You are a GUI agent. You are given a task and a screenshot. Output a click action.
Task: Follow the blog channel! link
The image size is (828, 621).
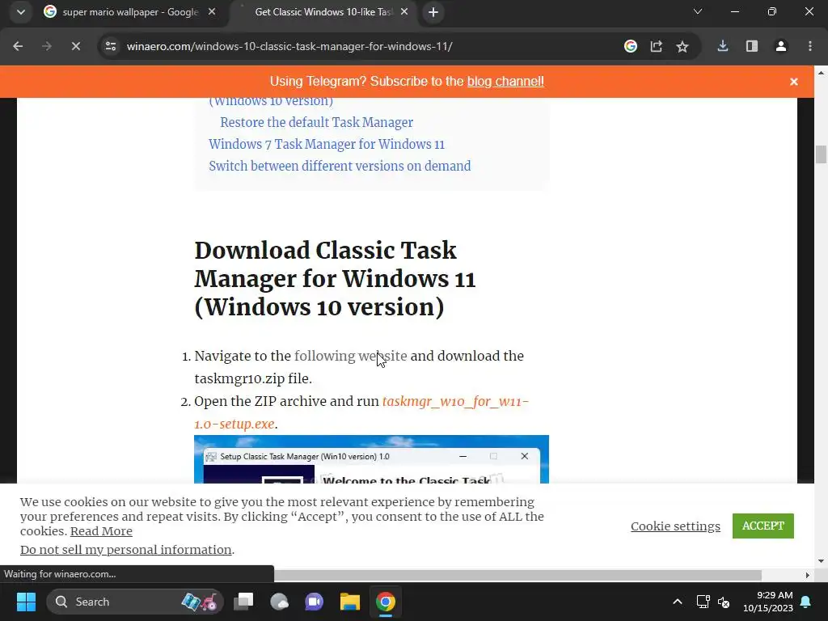pos(505,82)
